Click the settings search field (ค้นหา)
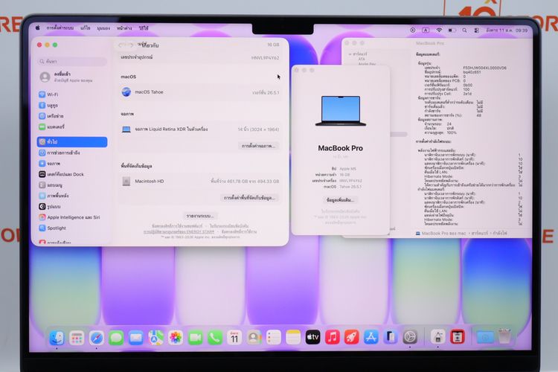The height and width of the screenshot is (372, 558). coord(72,61)
